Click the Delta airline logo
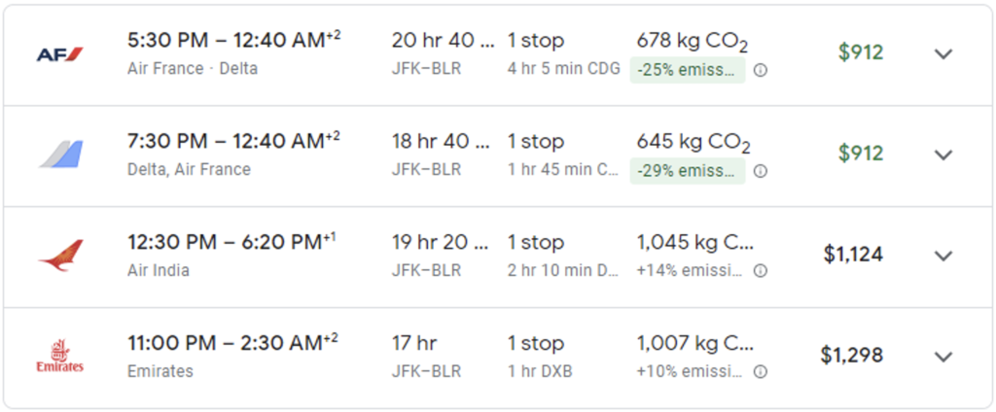 coord(60,154)
